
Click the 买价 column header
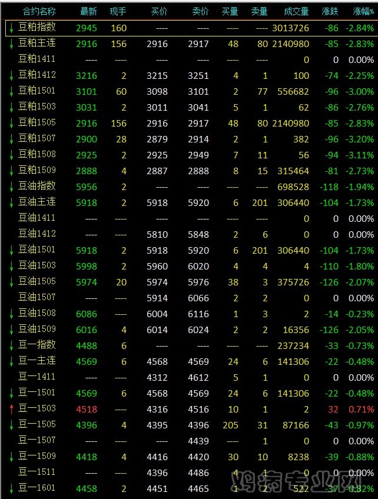pyautogui.click(x=159, y=12)
